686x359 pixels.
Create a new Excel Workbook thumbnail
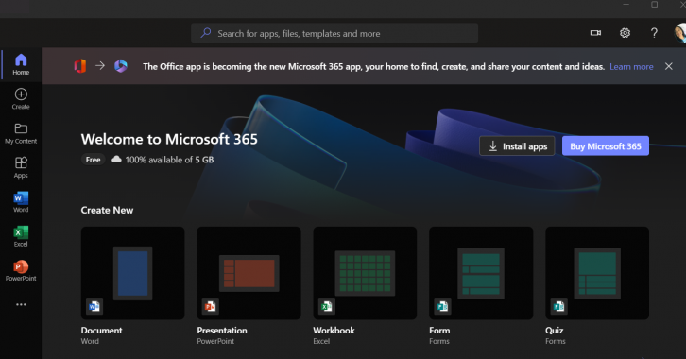(365, 273)
